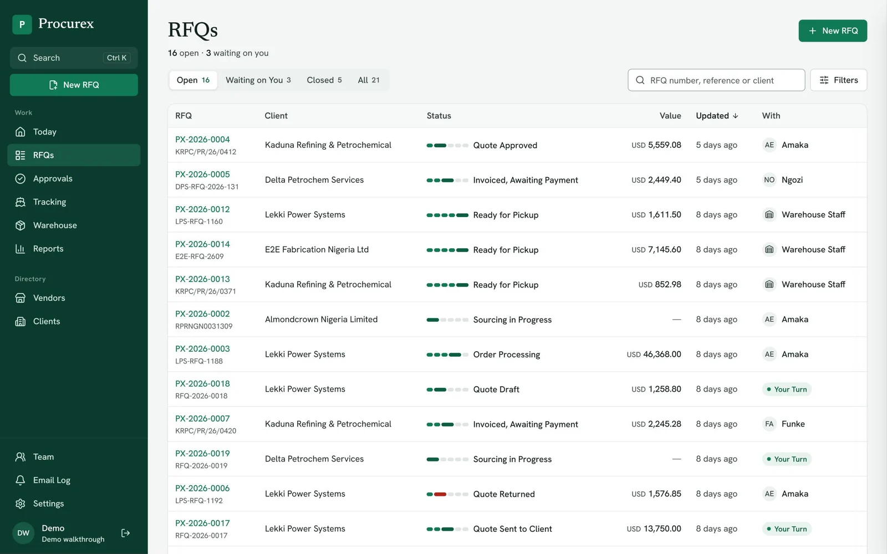Select the RFQs sidebar item
887x554 pixels.
pos(74,155)
